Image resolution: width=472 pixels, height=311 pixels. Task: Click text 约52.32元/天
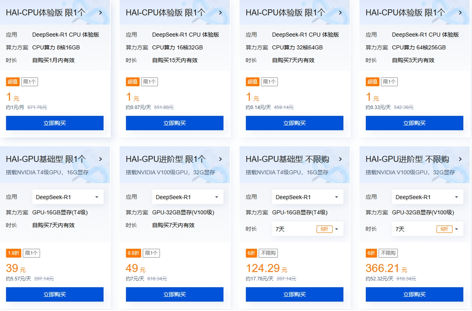click(379, 278)
